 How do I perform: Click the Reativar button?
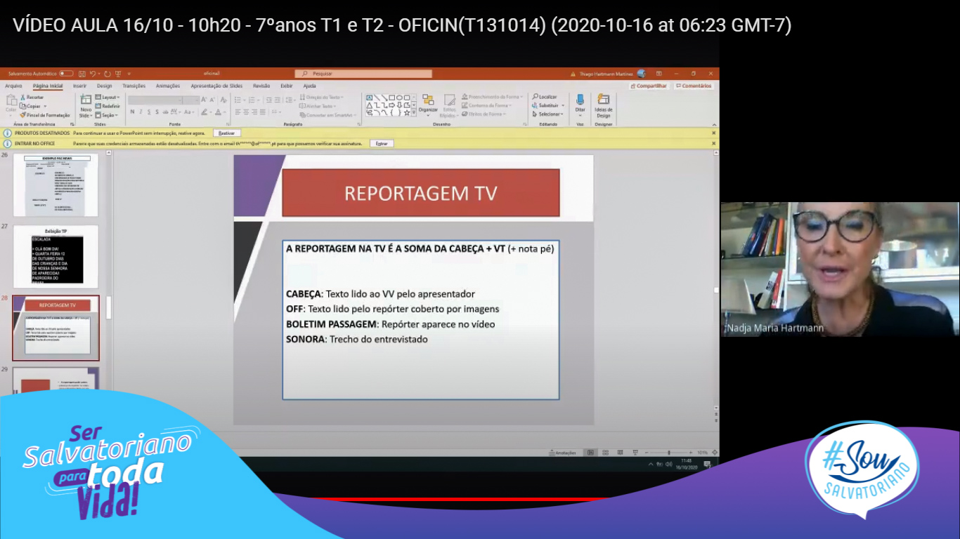coord(226,133)
